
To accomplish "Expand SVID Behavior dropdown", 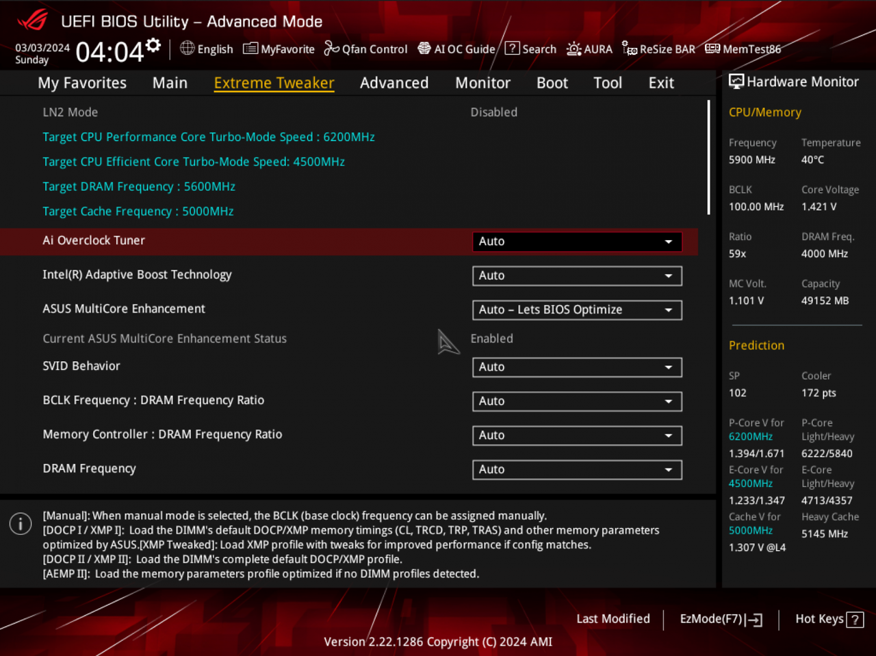I will [x=577, y=367].
